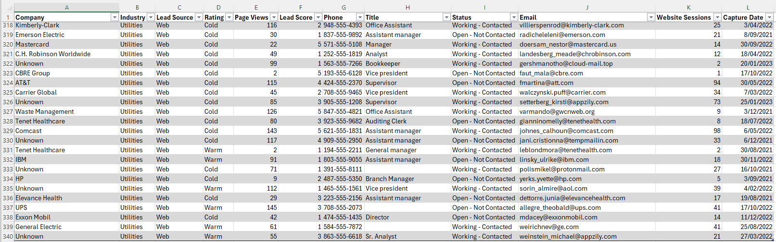The width and height of the screenshot is (776, 242).
Task: Select the Company header cell
Action: (67, 17)
